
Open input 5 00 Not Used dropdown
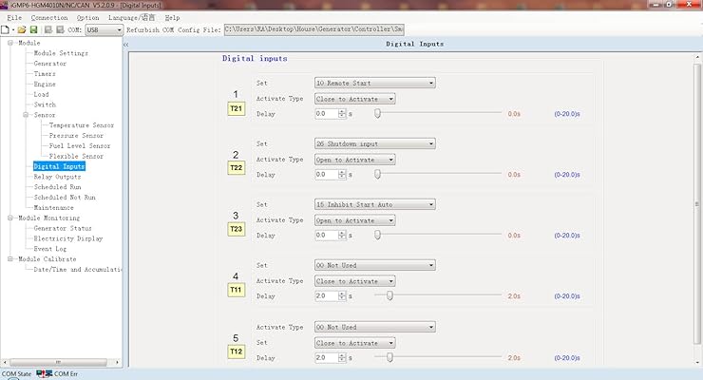point(375,327)
